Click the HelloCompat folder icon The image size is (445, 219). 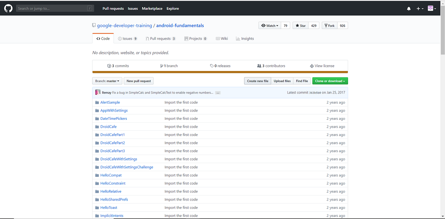[x=97, y=175]
